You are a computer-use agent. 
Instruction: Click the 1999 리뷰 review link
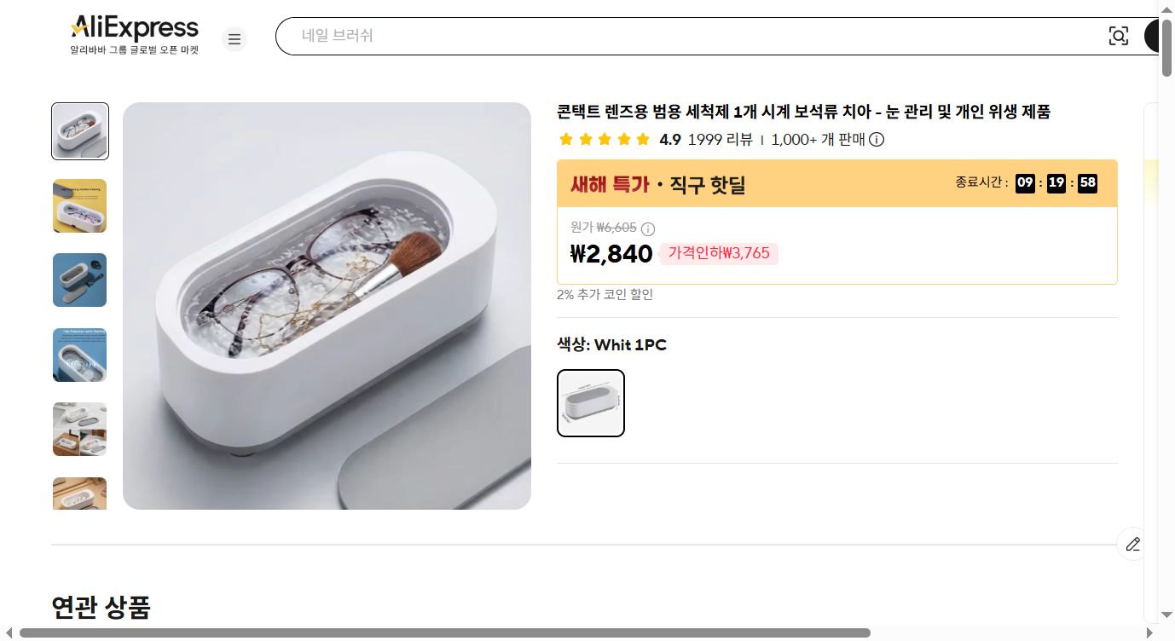coord(709,140)
